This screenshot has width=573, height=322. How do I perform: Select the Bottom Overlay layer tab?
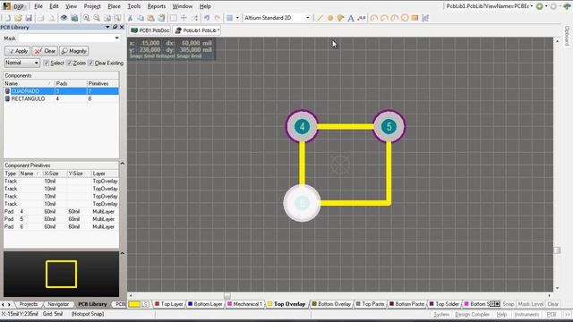(331, 304)
